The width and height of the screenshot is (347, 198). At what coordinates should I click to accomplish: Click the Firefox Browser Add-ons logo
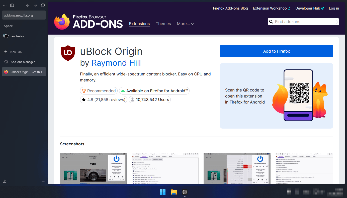(x=88, y=22)
